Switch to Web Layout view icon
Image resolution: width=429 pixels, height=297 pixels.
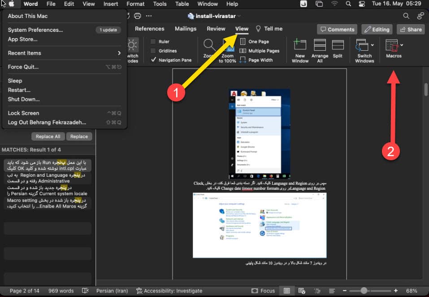click(x=302, y=291)
